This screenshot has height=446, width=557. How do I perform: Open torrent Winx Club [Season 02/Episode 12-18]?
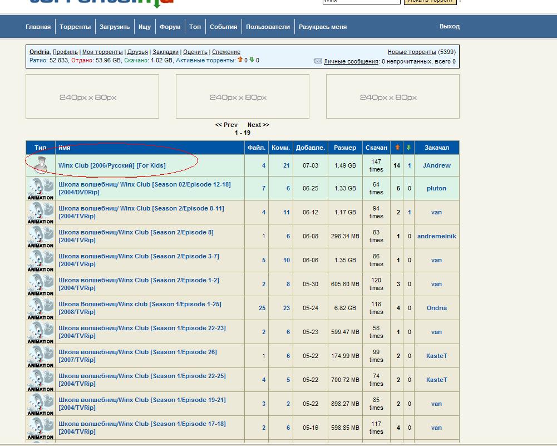pyautogui.click(x=145, y=188)
